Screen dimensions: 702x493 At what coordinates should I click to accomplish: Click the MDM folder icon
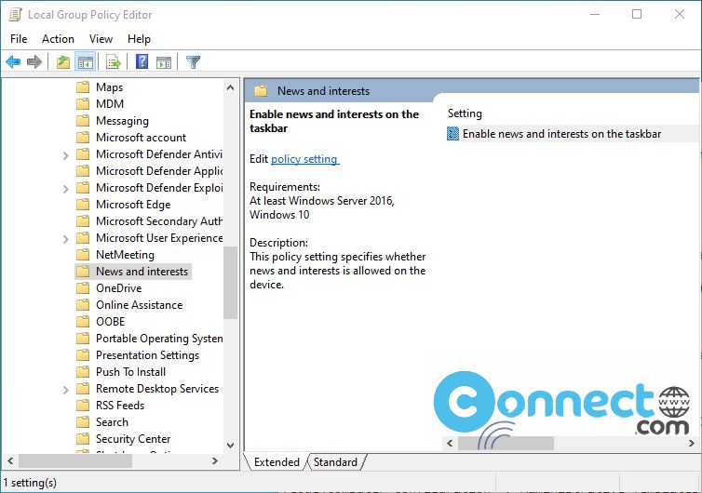point(83,104)
